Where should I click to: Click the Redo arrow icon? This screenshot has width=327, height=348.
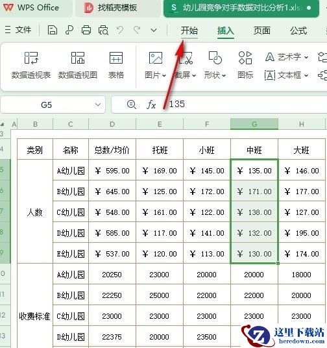[137, 30]
